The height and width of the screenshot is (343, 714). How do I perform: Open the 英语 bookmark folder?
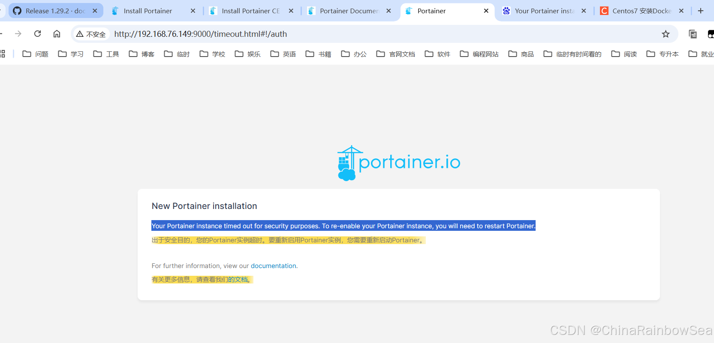tap(283, 54)
